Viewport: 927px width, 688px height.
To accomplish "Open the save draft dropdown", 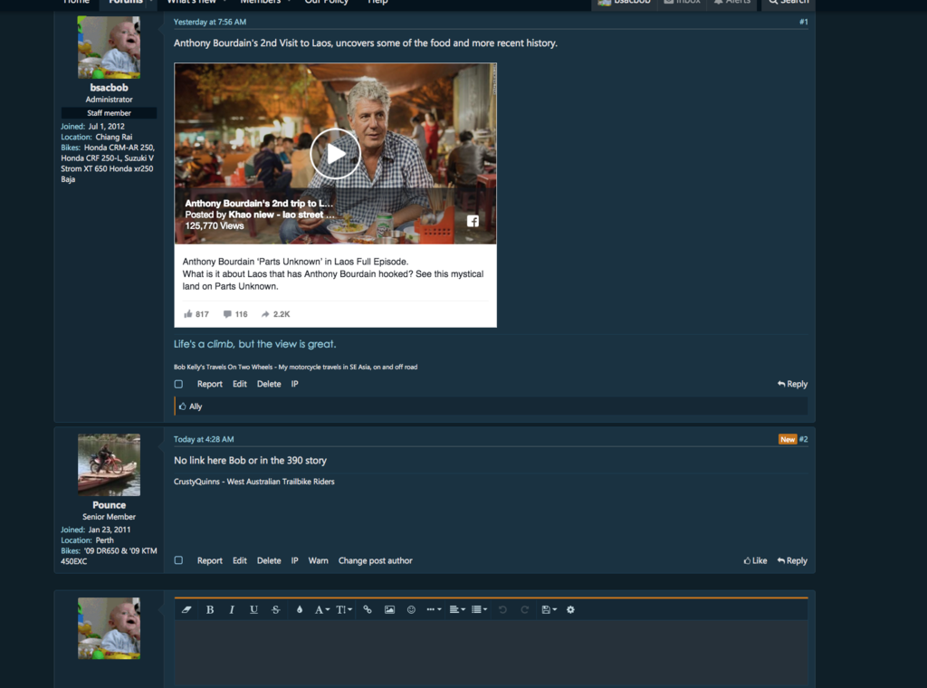I will coord(550,609).
